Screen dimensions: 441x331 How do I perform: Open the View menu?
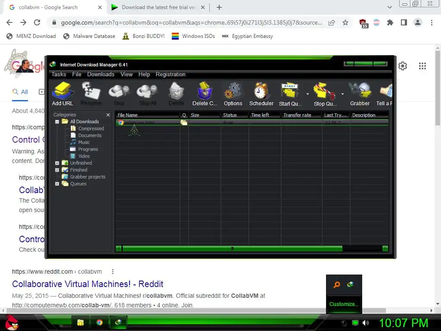(127, 74)
